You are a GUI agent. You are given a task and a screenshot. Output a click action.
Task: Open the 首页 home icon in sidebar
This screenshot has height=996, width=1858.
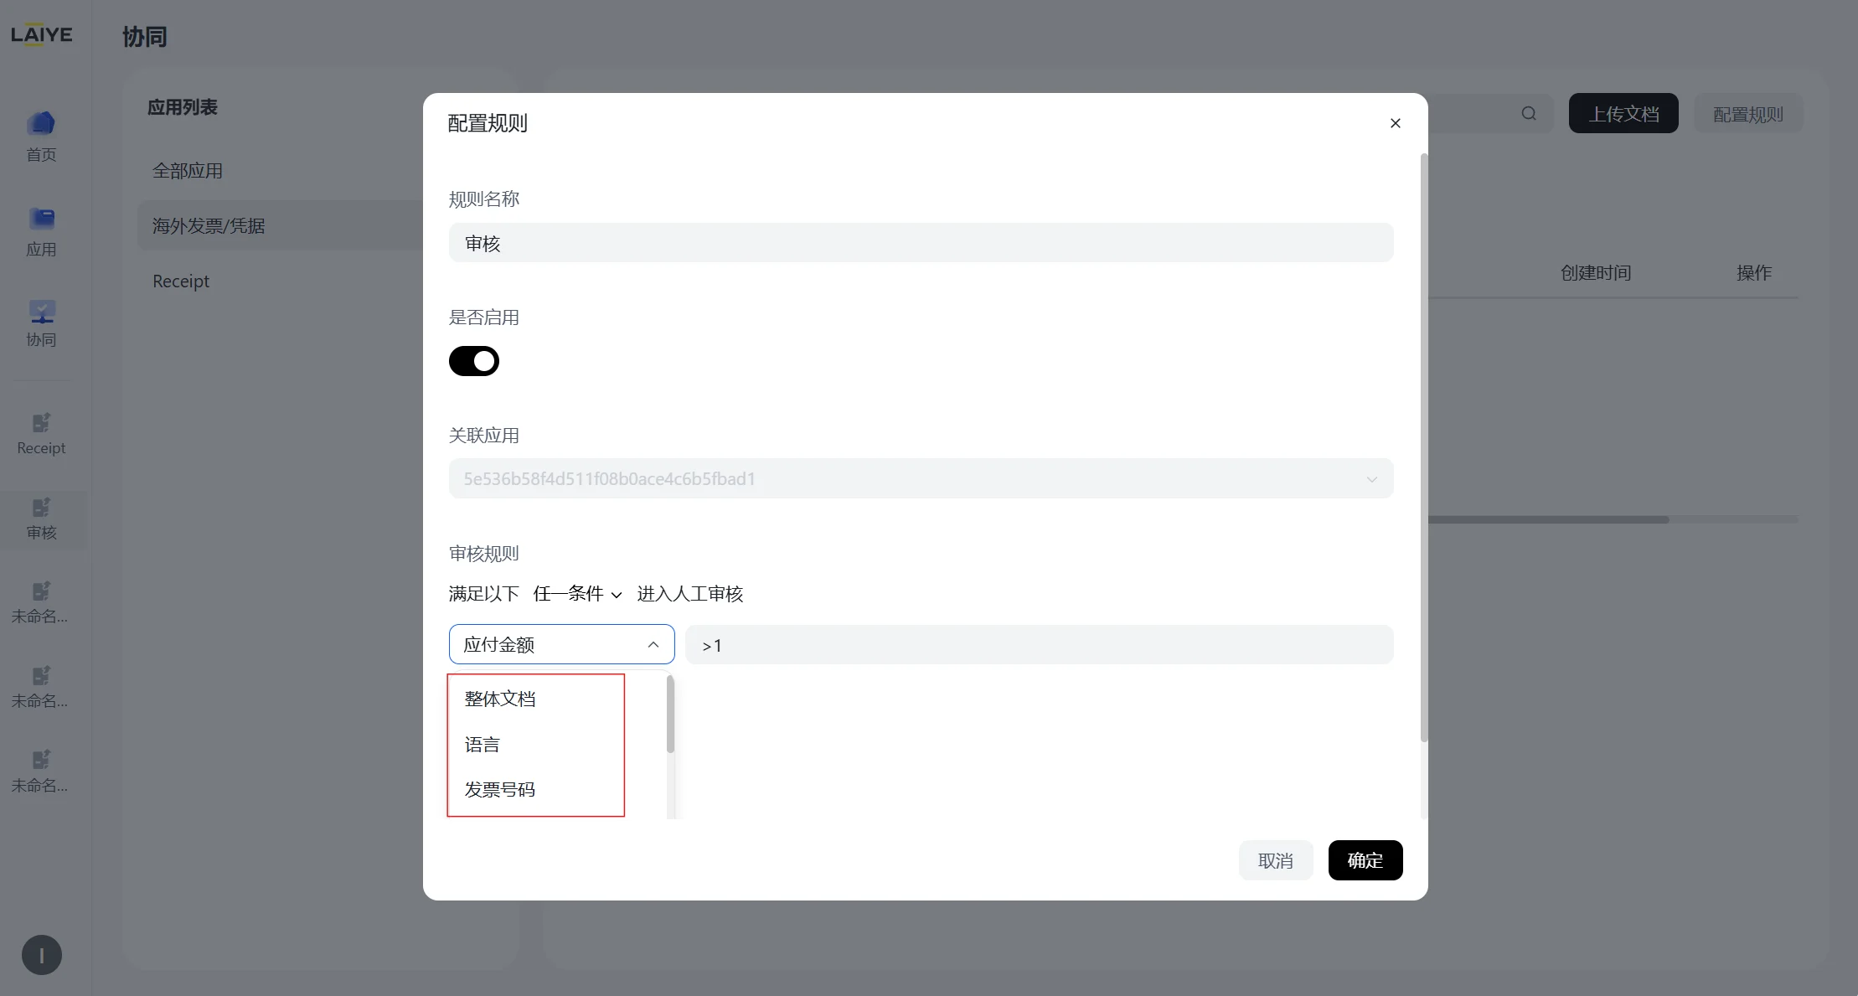(41, 137)
